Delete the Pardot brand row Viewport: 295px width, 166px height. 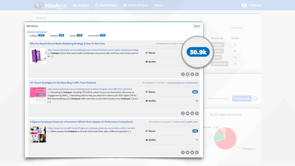pyautogui.click(x=235, y=57)
